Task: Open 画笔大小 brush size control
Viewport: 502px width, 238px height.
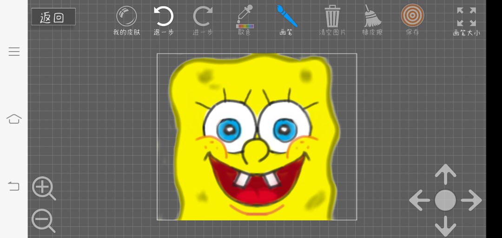Action: pyautogui.click(x=467, y=21)
